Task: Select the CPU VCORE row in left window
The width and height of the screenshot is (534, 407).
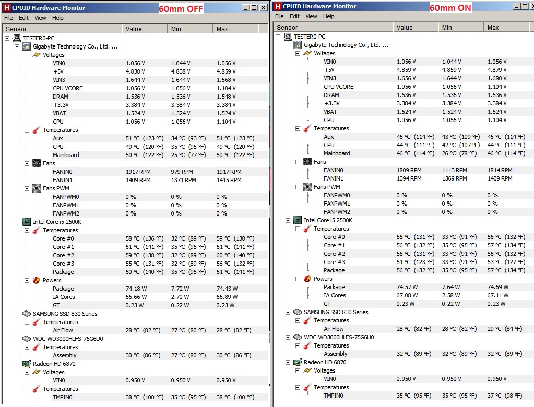Action: pos(160,88)
